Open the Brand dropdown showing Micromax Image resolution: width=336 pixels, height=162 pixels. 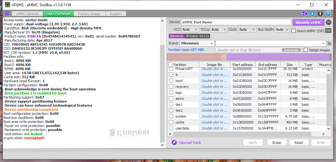(197, 43)
